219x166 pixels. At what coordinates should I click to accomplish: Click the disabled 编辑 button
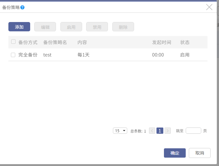(x=45, y=27)
